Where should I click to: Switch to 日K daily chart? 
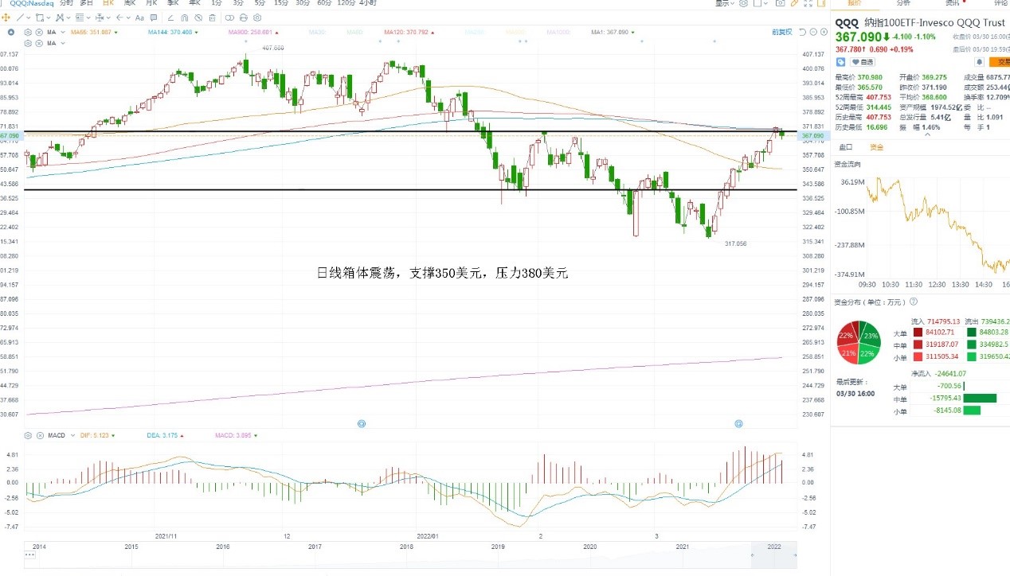coord(107,3)
